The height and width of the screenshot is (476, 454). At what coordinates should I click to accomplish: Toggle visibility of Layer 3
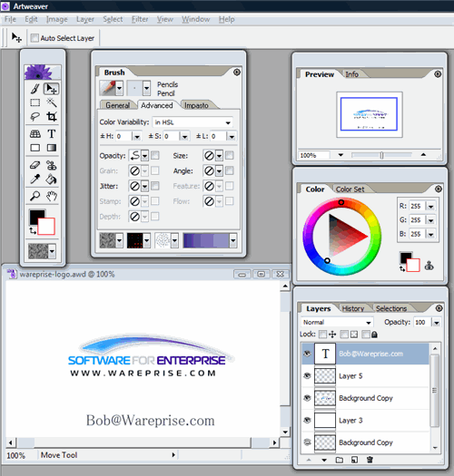307,420
